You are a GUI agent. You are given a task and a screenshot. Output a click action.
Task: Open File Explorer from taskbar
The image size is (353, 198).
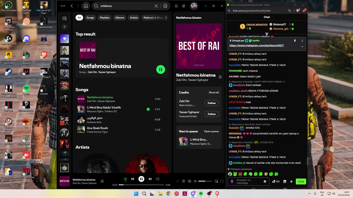160,194
